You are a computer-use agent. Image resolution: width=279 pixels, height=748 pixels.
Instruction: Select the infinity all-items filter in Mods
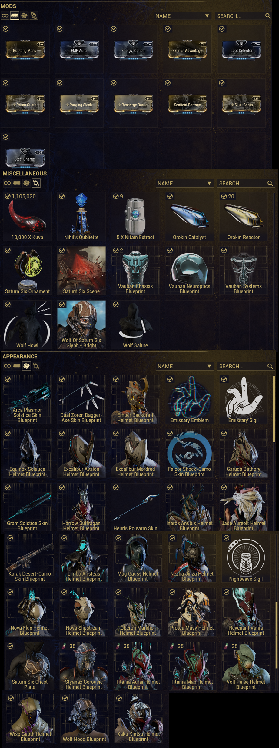coord(5,16)
